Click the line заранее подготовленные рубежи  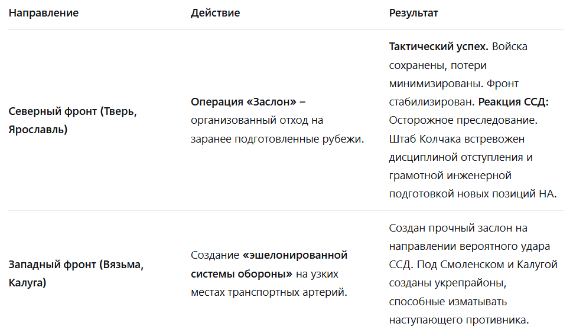click(x=278, y=139)
